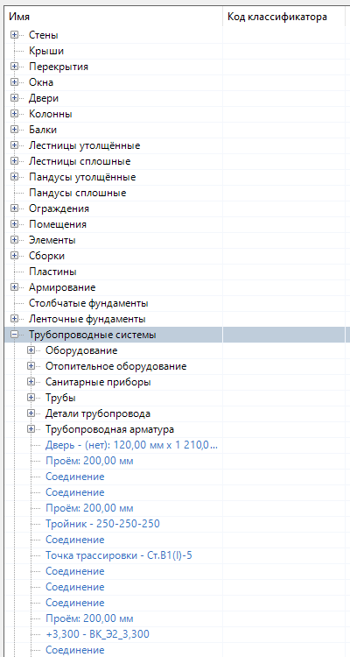Select Тройник - 250-250-250 item
Screen dimensions: 350x657
click(x=102, y=524)
